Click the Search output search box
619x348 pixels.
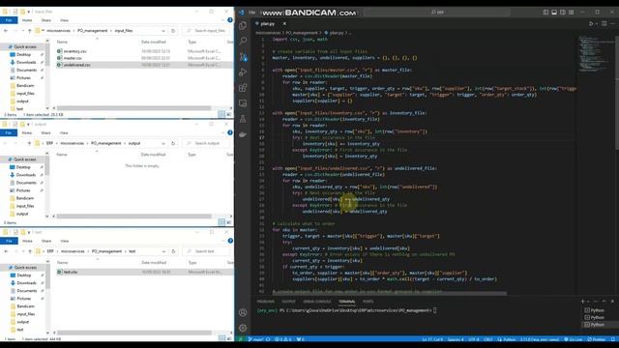[x=206, y=143]
